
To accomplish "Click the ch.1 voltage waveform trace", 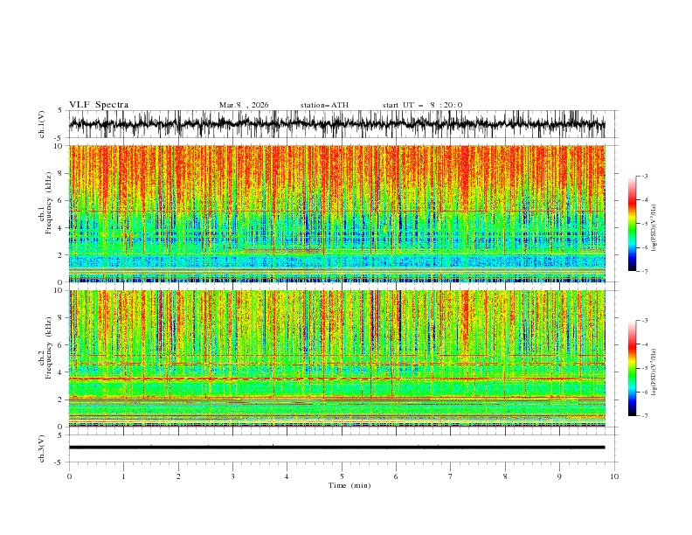I will [336, 124].
